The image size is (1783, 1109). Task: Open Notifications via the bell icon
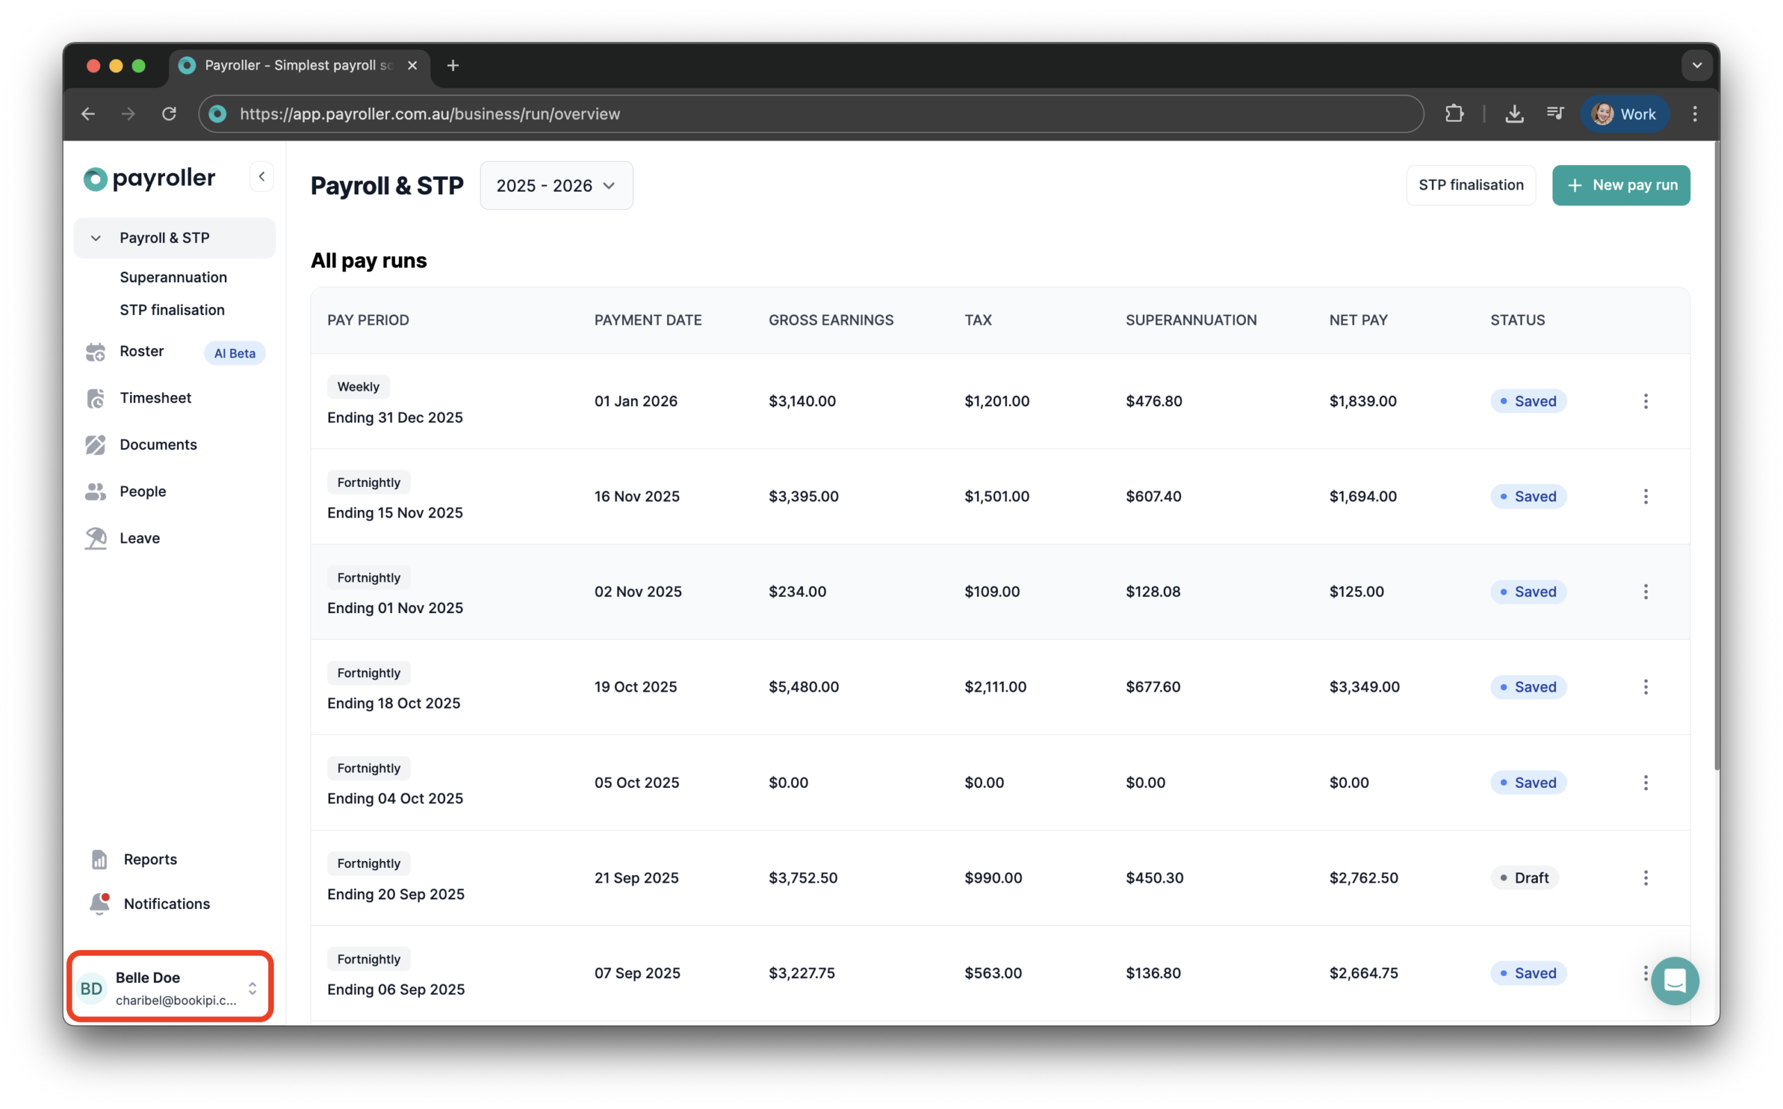pos(99,904)
